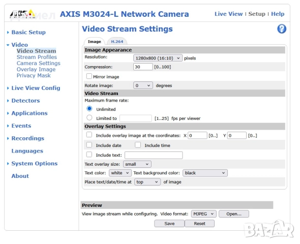Expand the Recordings section
Image resolution: width=300 pixels, height=244 pixels.
click(x=28, y=138)
